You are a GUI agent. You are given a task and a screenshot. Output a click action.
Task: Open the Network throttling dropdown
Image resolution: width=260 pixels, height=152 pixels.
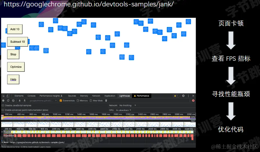click(x=128, y=105)
